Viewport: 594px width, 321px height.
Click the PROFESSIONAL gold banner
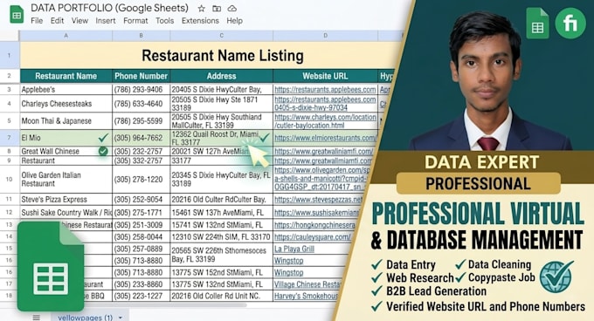point(478,183)
